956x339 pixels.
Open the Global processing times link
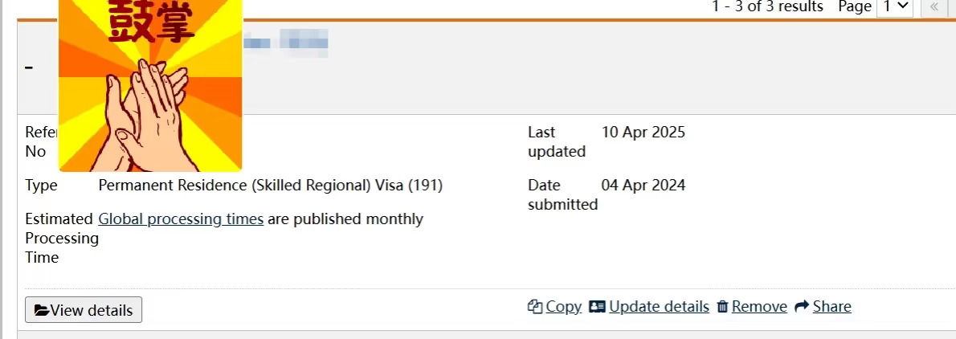[181, 219]
